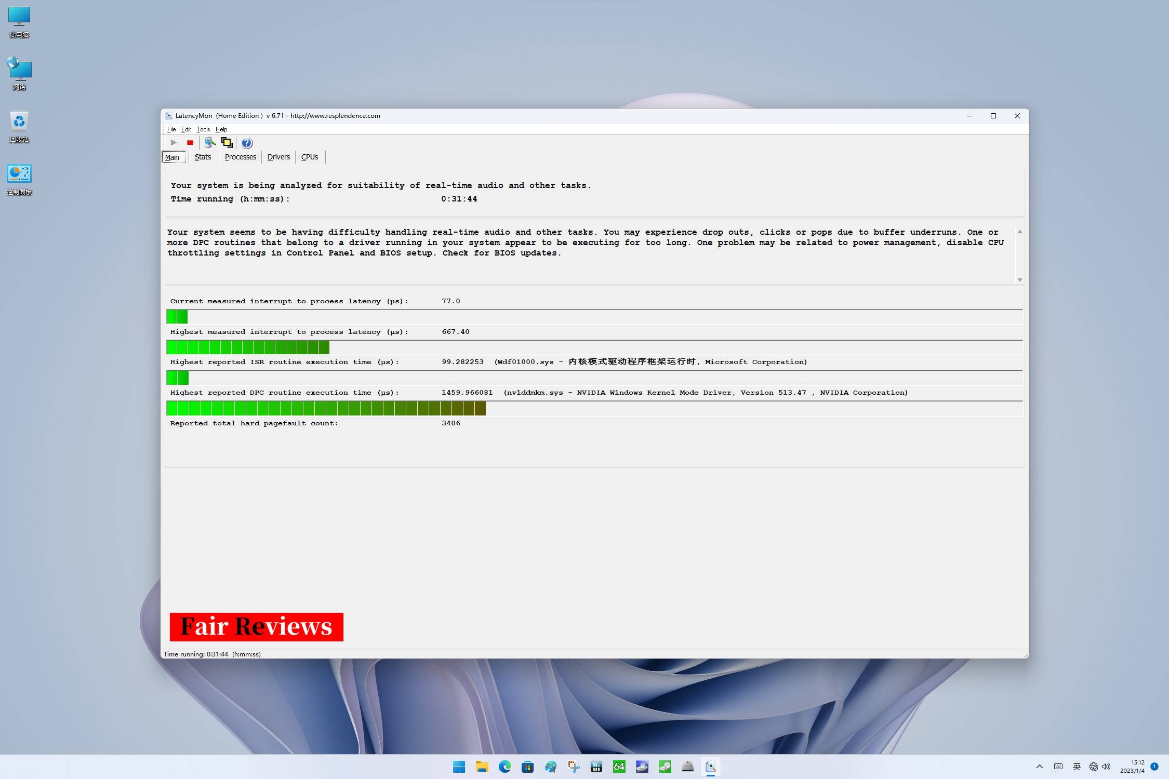Launch Microsoft Edge from the taskbar
This screenshot has width=1169, height=779.
(504, 767)
